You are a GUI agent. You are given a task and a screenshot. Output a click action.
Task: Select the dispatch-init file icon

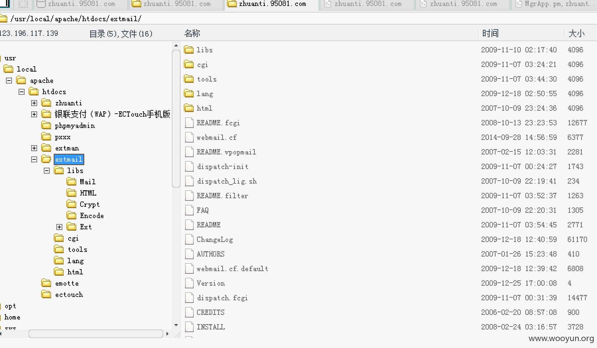tap(189, 166)
